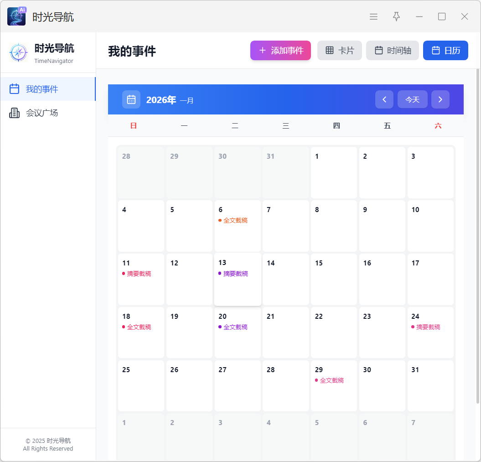The width and height of the screenshot is (481, 462).
Task: Click the compass logo in the sidebar
Action: click(19, 53)
